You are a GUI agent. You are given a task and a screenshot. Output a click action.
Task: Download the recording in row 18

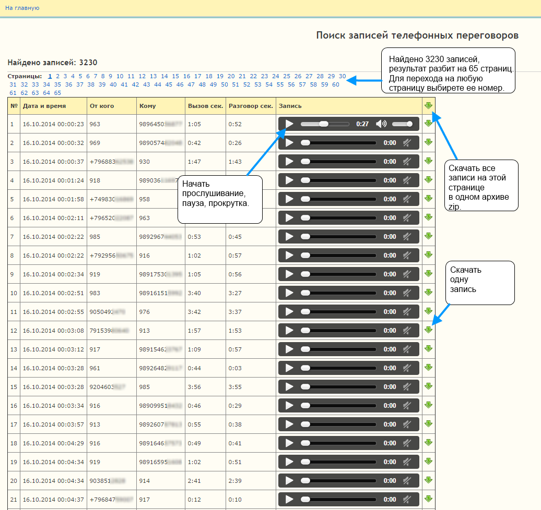click(x=429, y=442)
